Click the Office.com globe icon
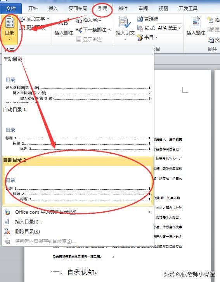This screenshot has height=282, width=220. (x=7, y=212)
